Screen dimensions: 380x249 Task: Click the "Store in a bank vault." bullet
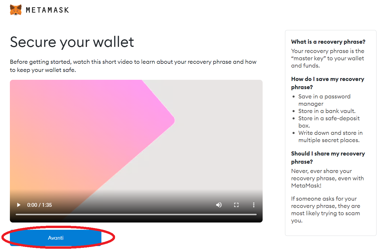click(327, 111)
